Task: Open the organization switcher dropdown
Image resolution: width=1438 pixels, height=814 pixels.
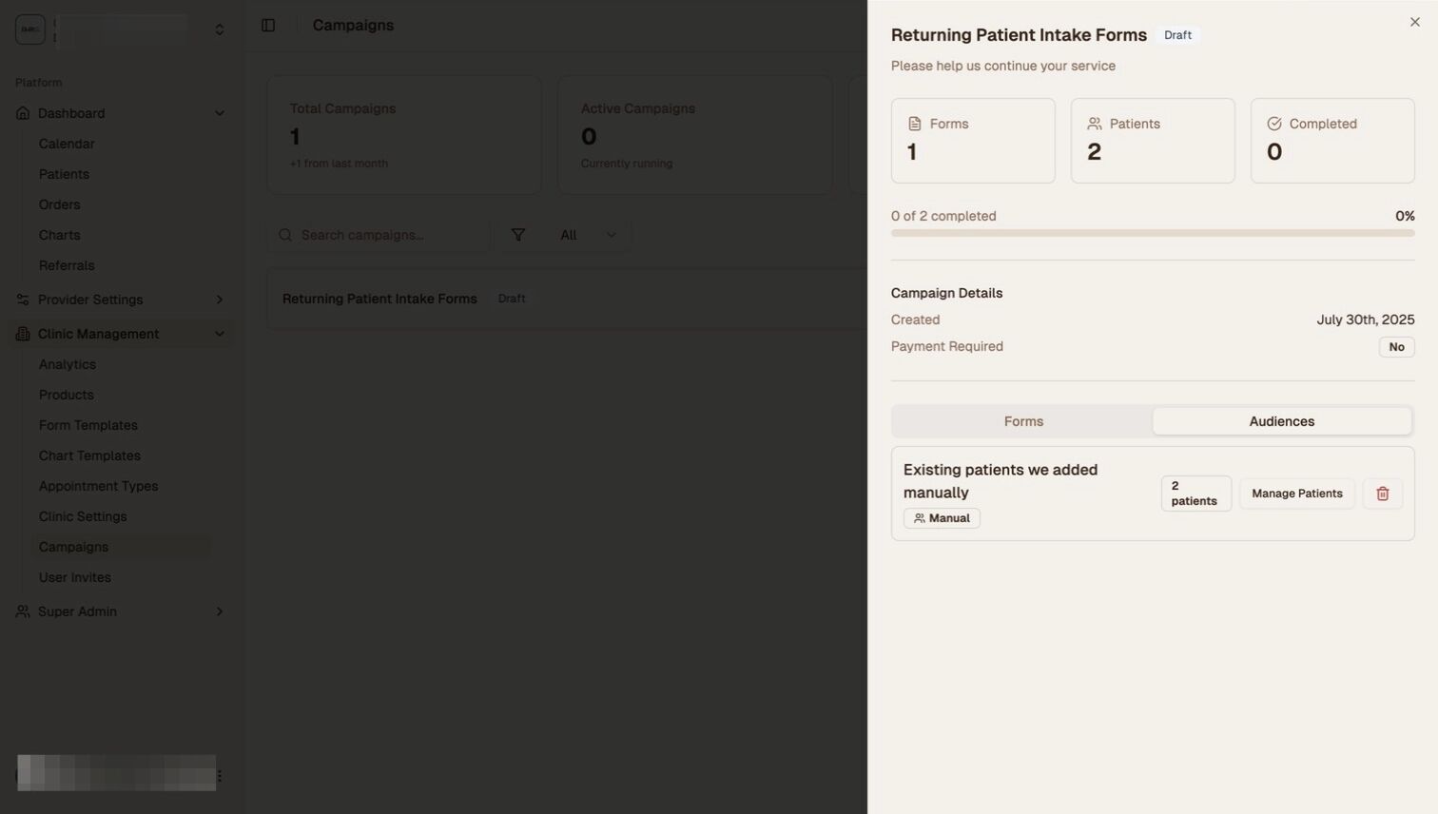Action: tap(220, 29)
